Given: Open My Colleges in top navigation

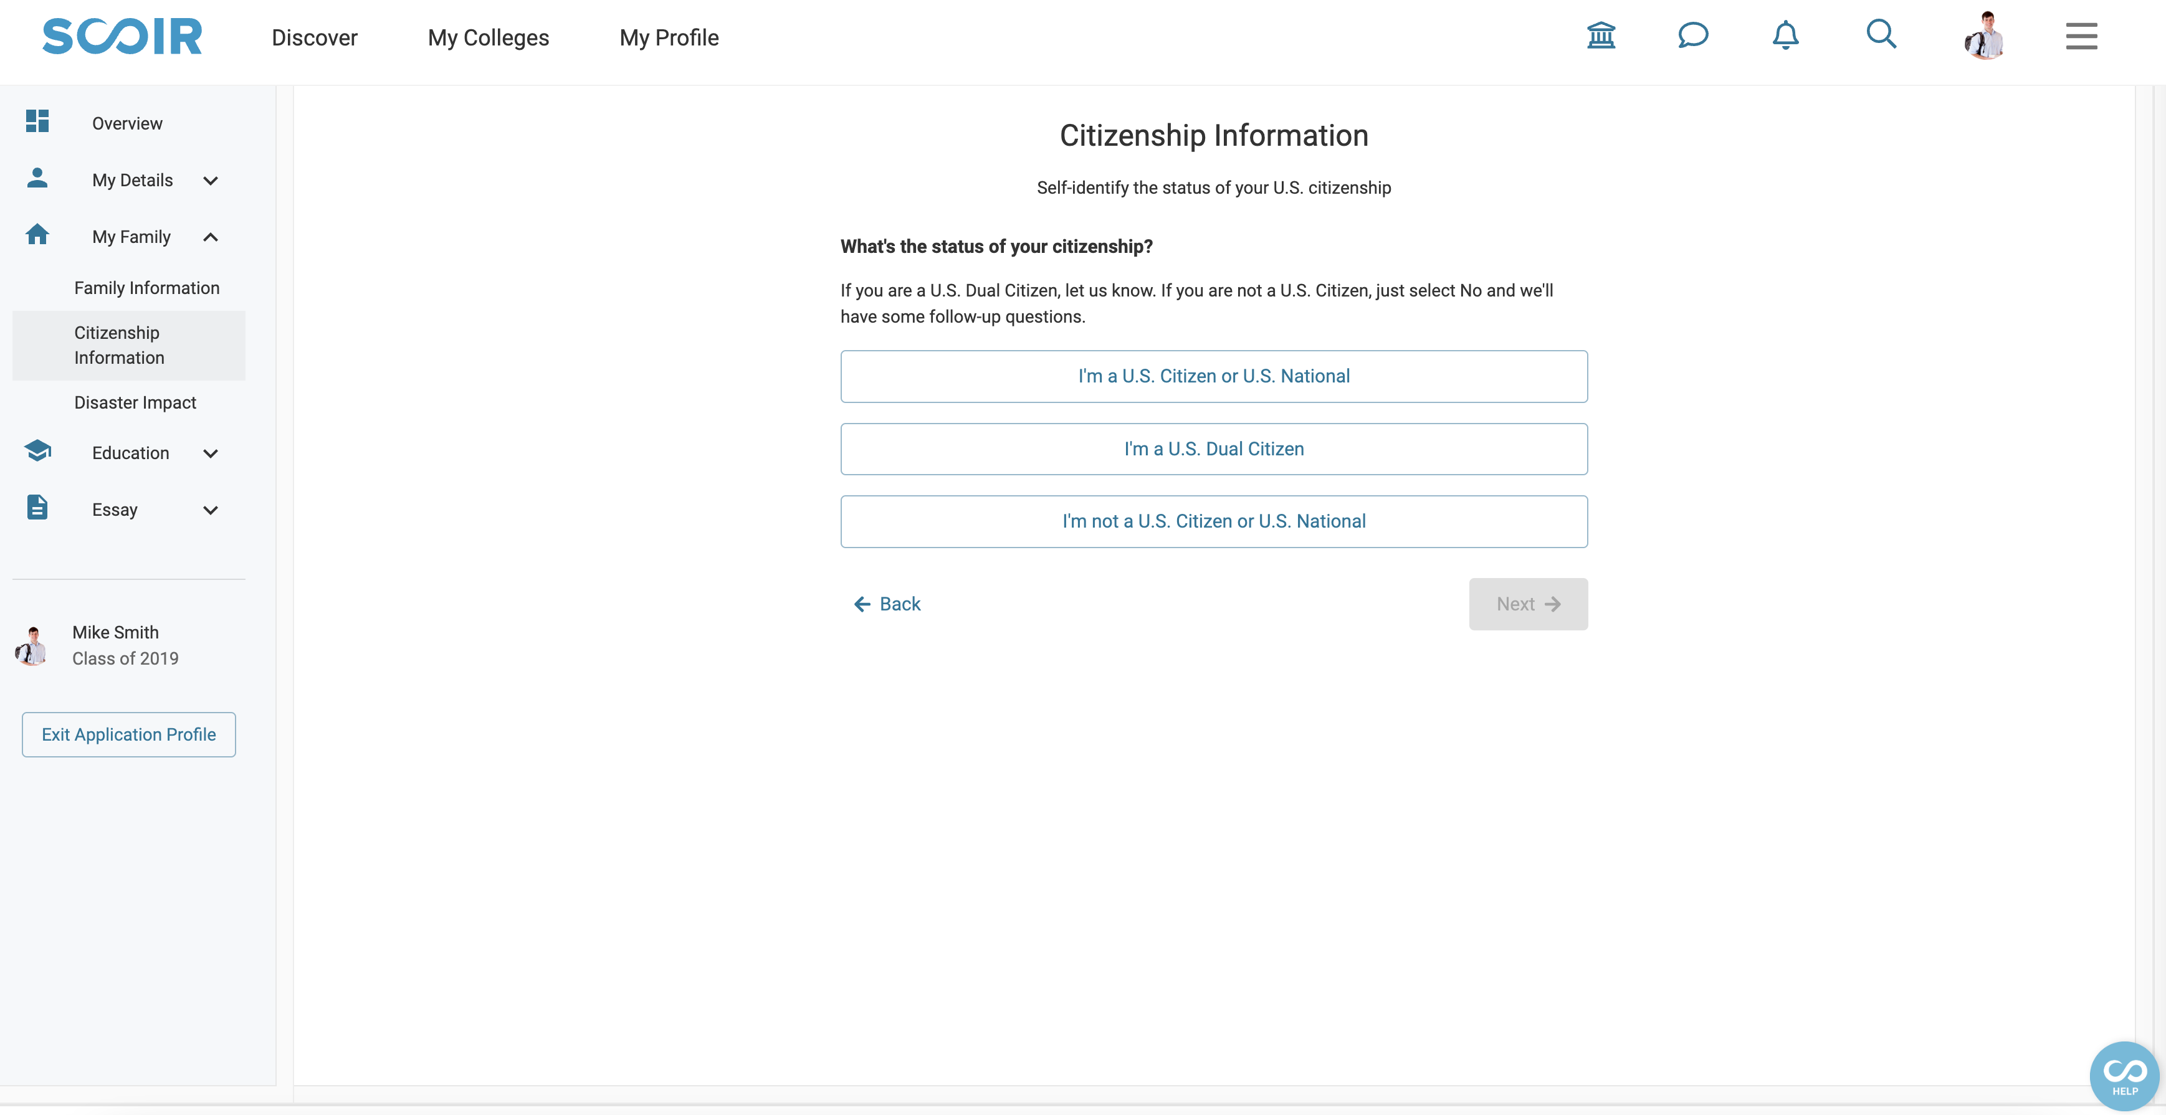Looking at the screenshot, I should point(489,38).
